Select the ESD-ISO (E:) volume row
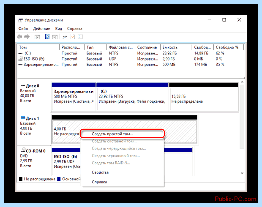Viewport: 262px width, 207px height. 131,59
